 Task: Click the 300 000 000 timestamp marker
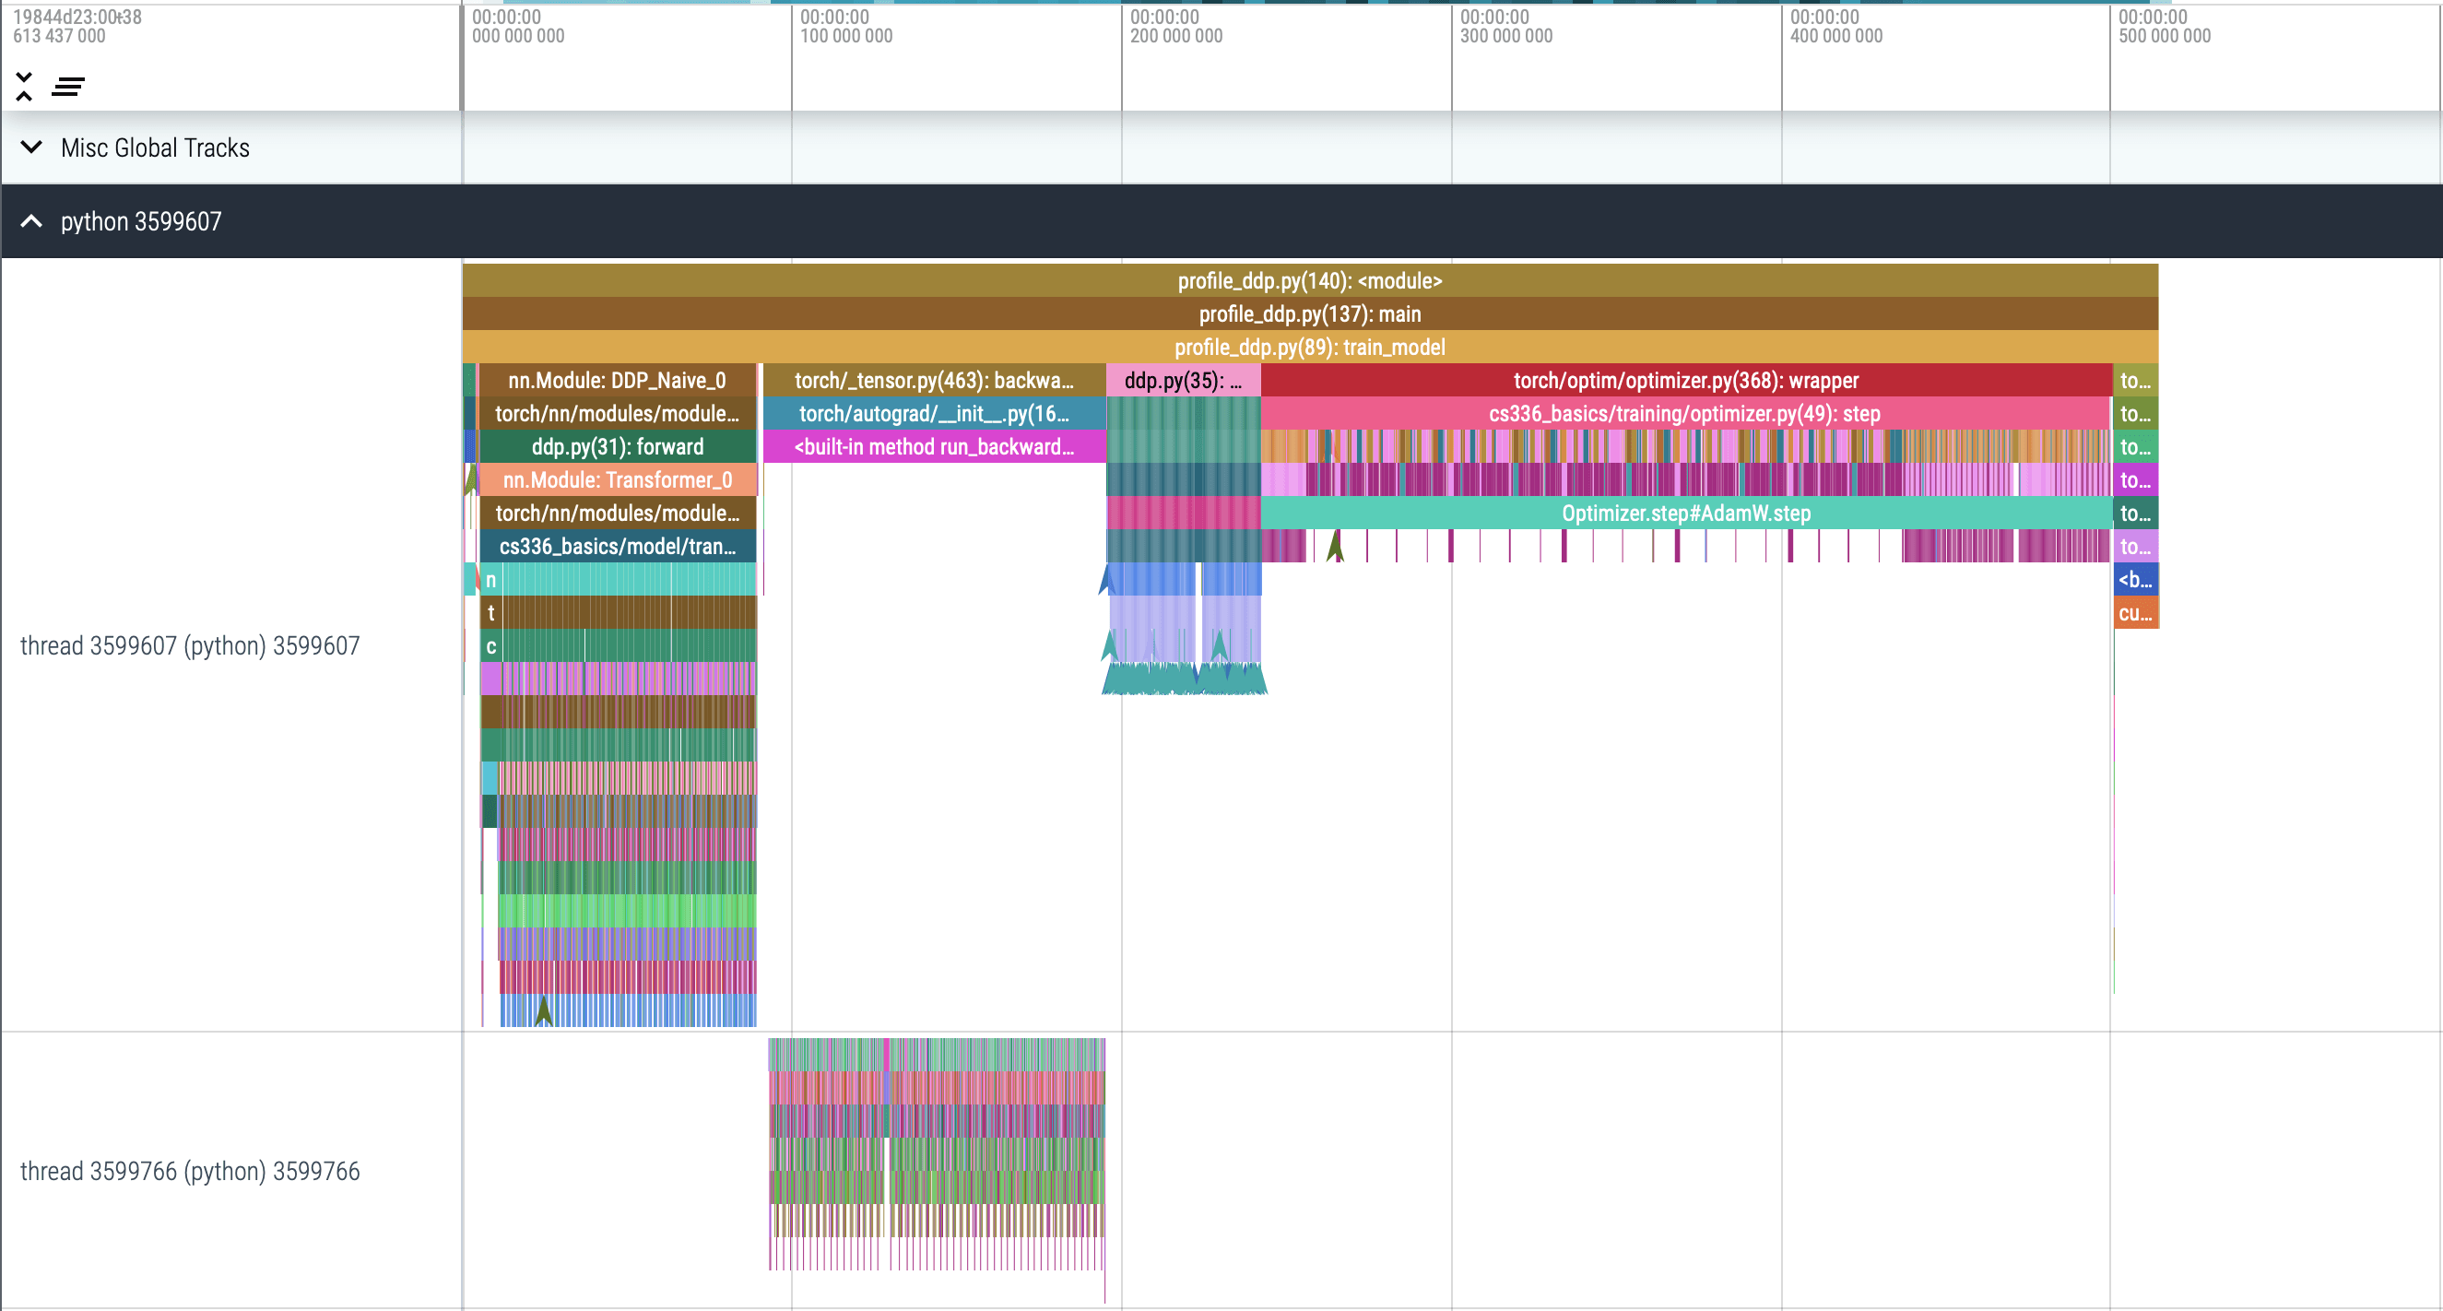(x=1506, y=27)
